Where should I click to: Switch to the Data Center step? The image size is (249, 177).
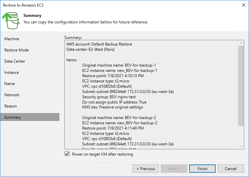pyautogui.click(x=15, y=61)
